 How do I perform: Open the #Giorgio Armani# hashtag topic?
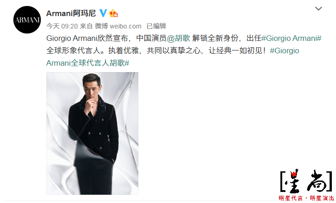(291, 38)
